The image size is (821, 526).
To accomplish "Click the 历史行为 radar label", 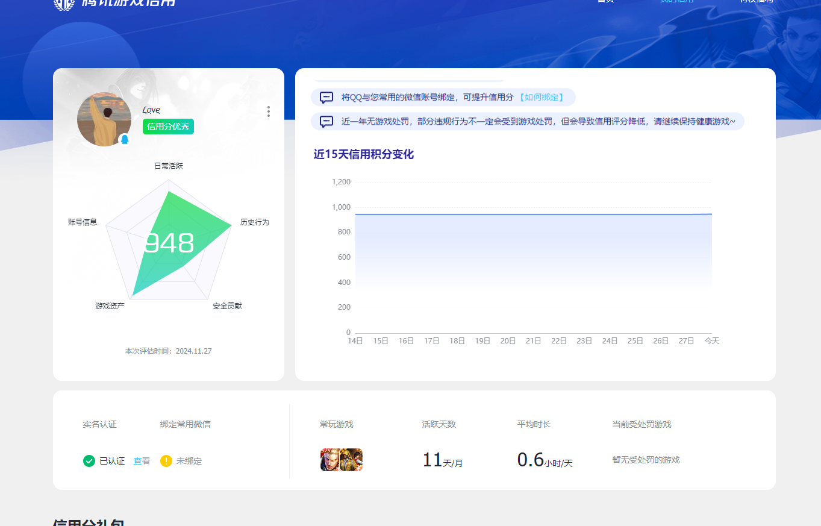I will pos(255,222).
